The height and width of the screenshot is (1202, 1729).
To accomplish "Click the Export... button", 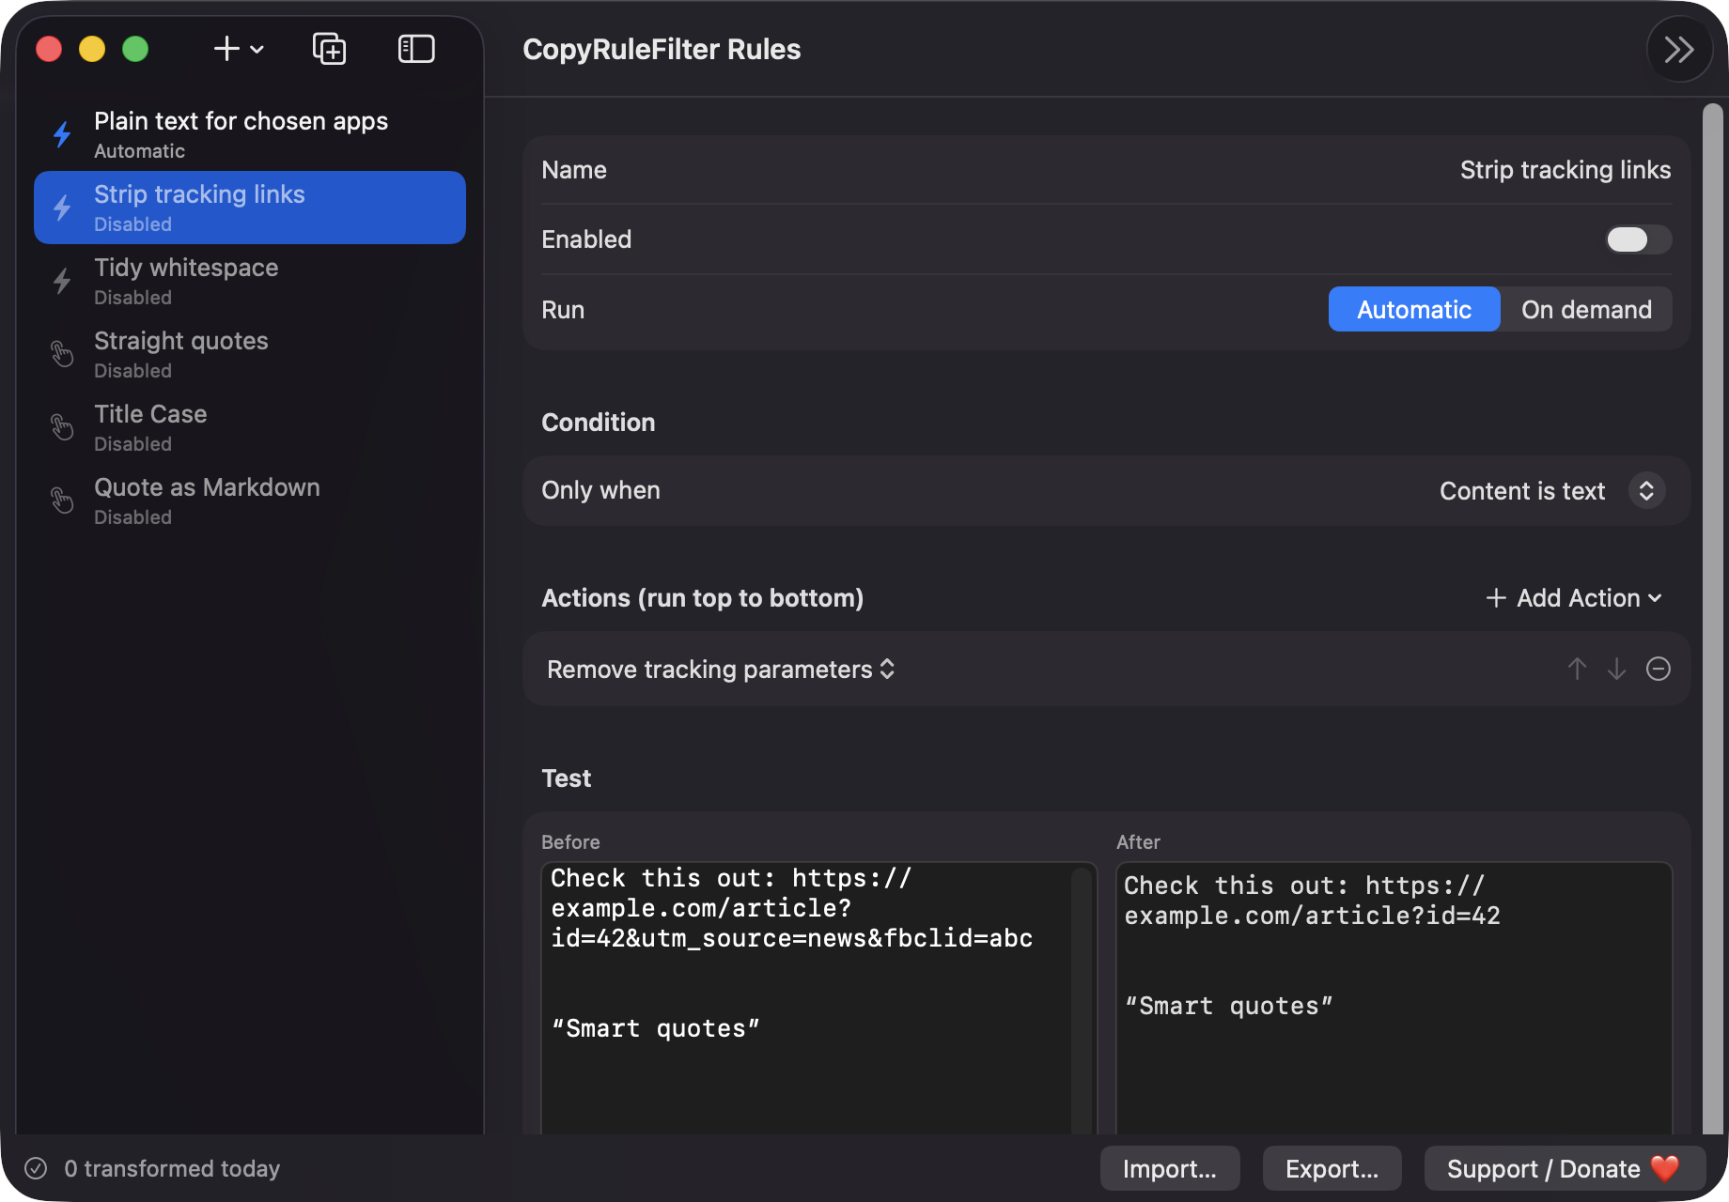I will 1332,1168.
